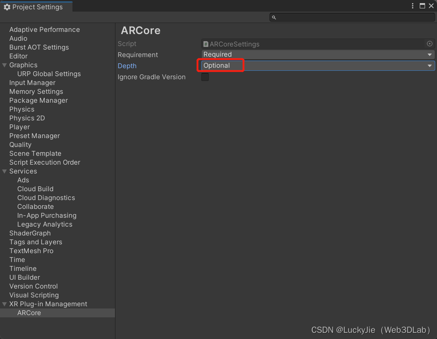Focus the settings search field
437x339 pixels.
[352, 17]
